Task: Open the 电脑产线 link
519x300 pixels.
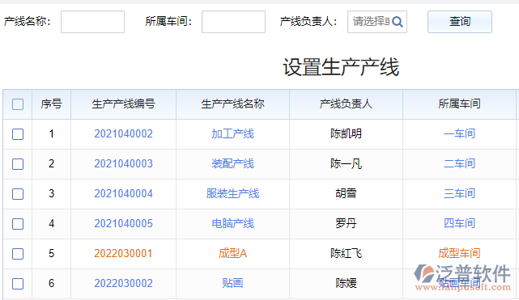Action: tap(232, 223)
